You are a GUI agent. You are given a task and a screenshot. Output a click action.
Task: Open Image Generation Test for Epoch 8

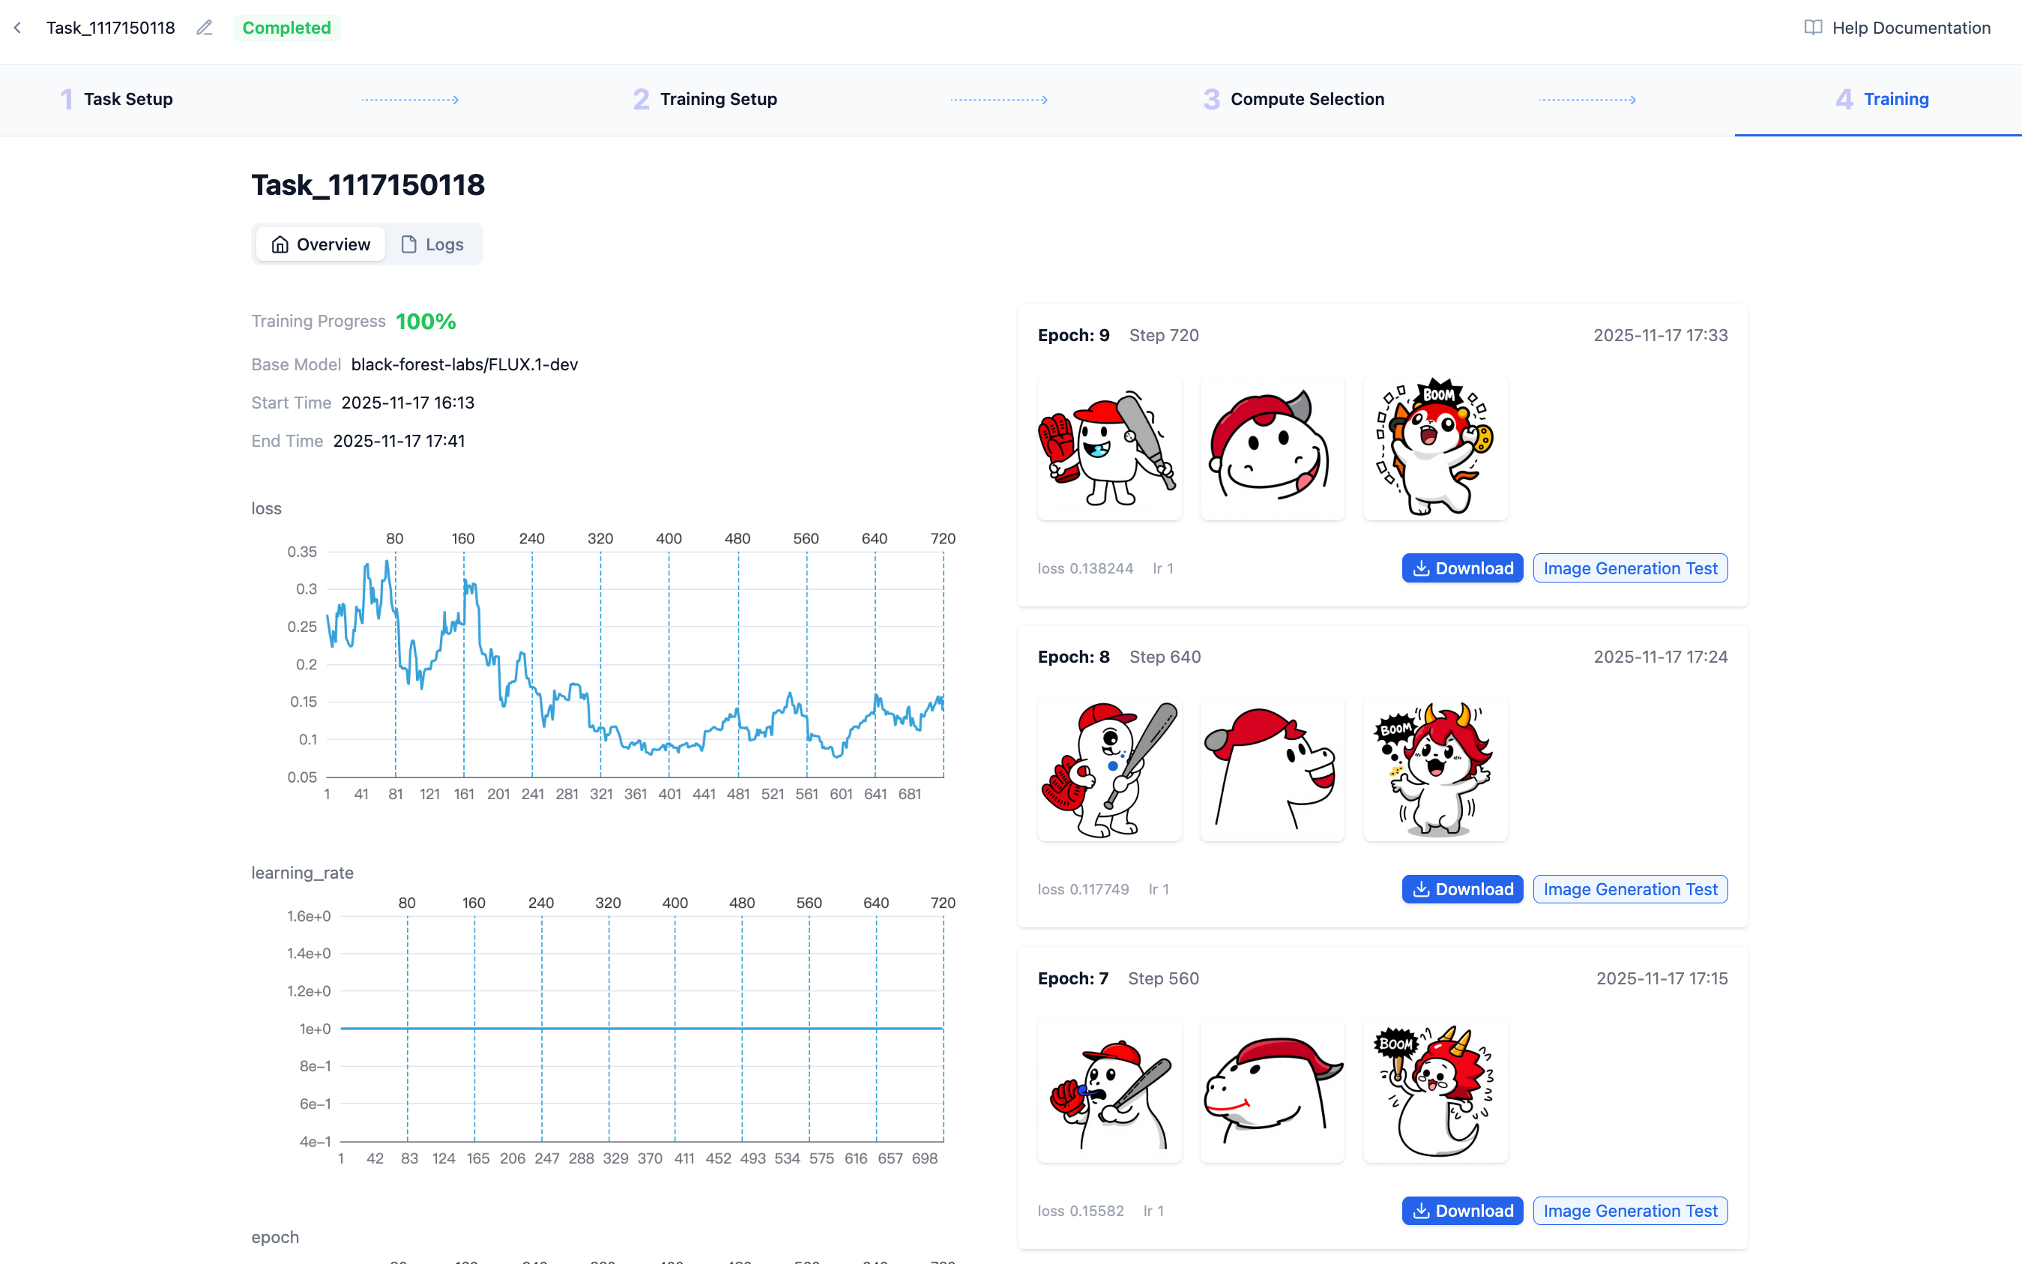[x=1629, y=889]
